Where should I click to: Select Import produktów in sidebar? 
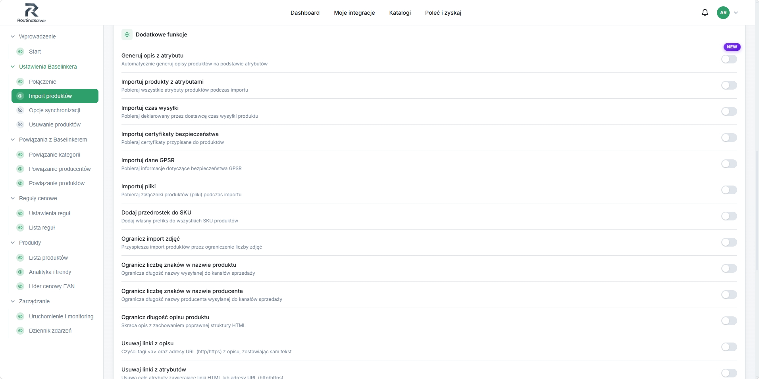[55, 96]
